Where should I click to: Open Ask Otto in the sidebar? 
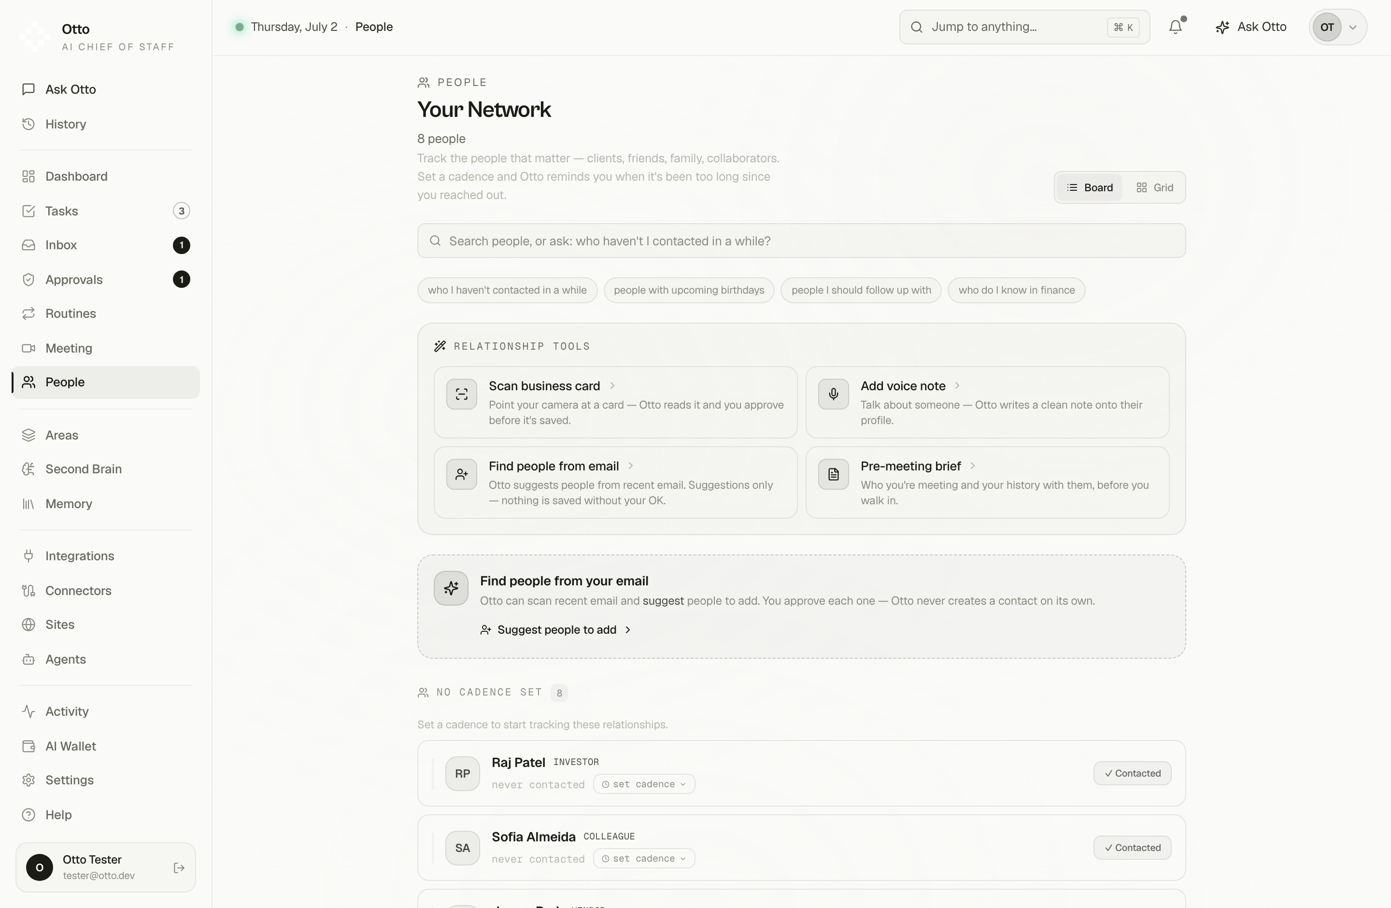coord(105,89)
